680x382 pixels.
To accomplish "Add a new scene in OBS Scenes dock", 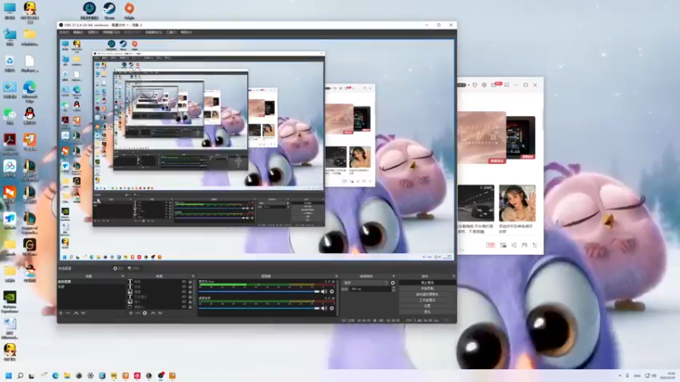I will point(60,312).
